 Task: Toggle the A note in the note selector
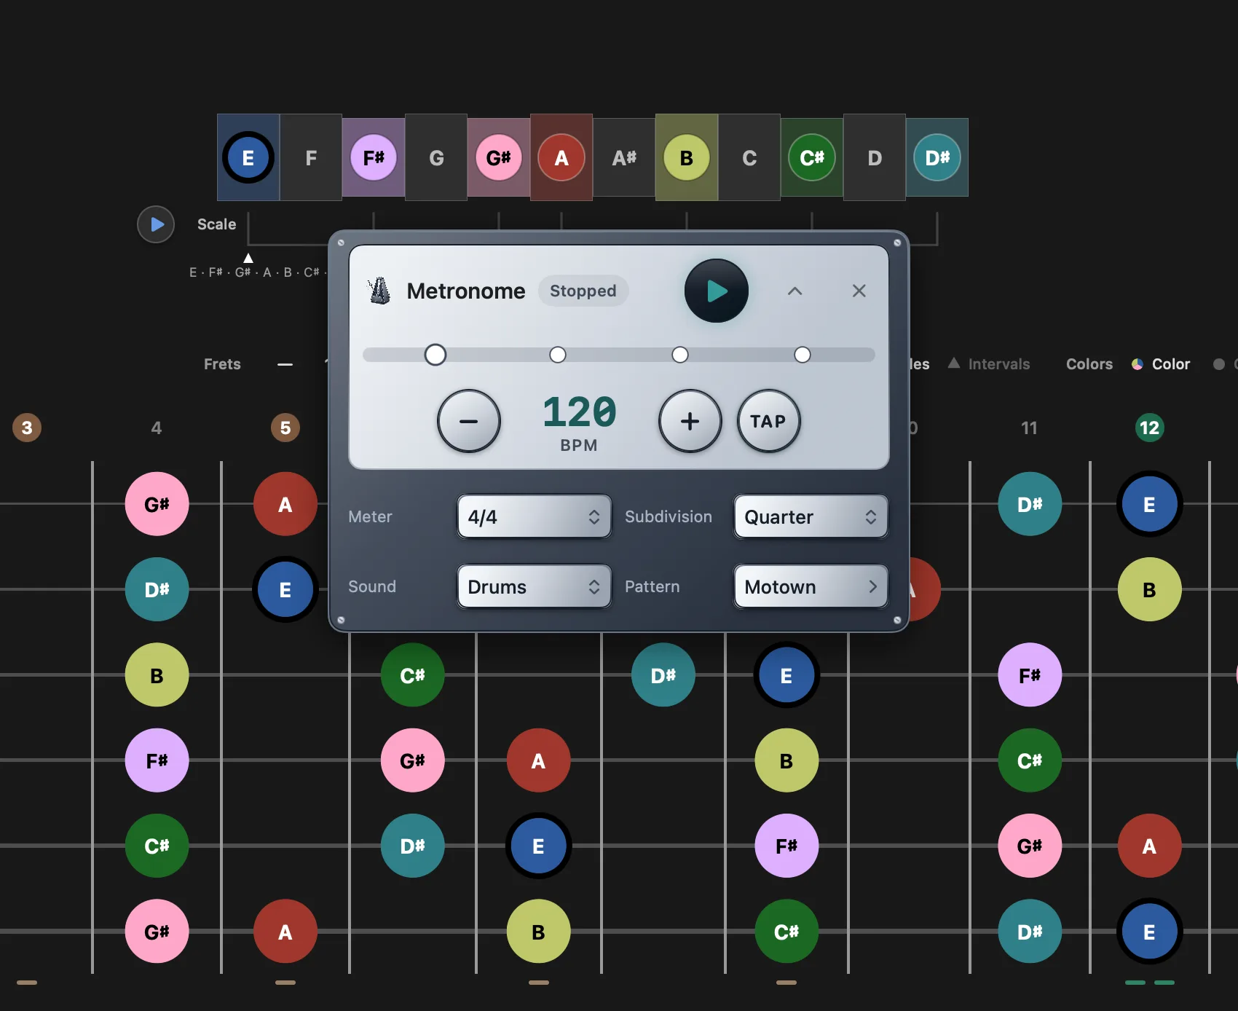point(561,157)
